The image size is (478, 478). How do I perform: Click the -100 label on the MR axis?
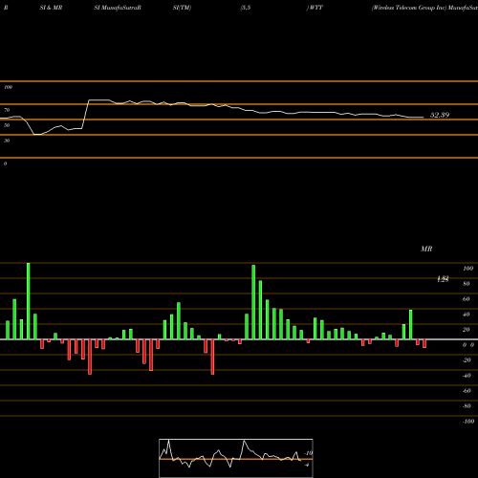point(468,422)
